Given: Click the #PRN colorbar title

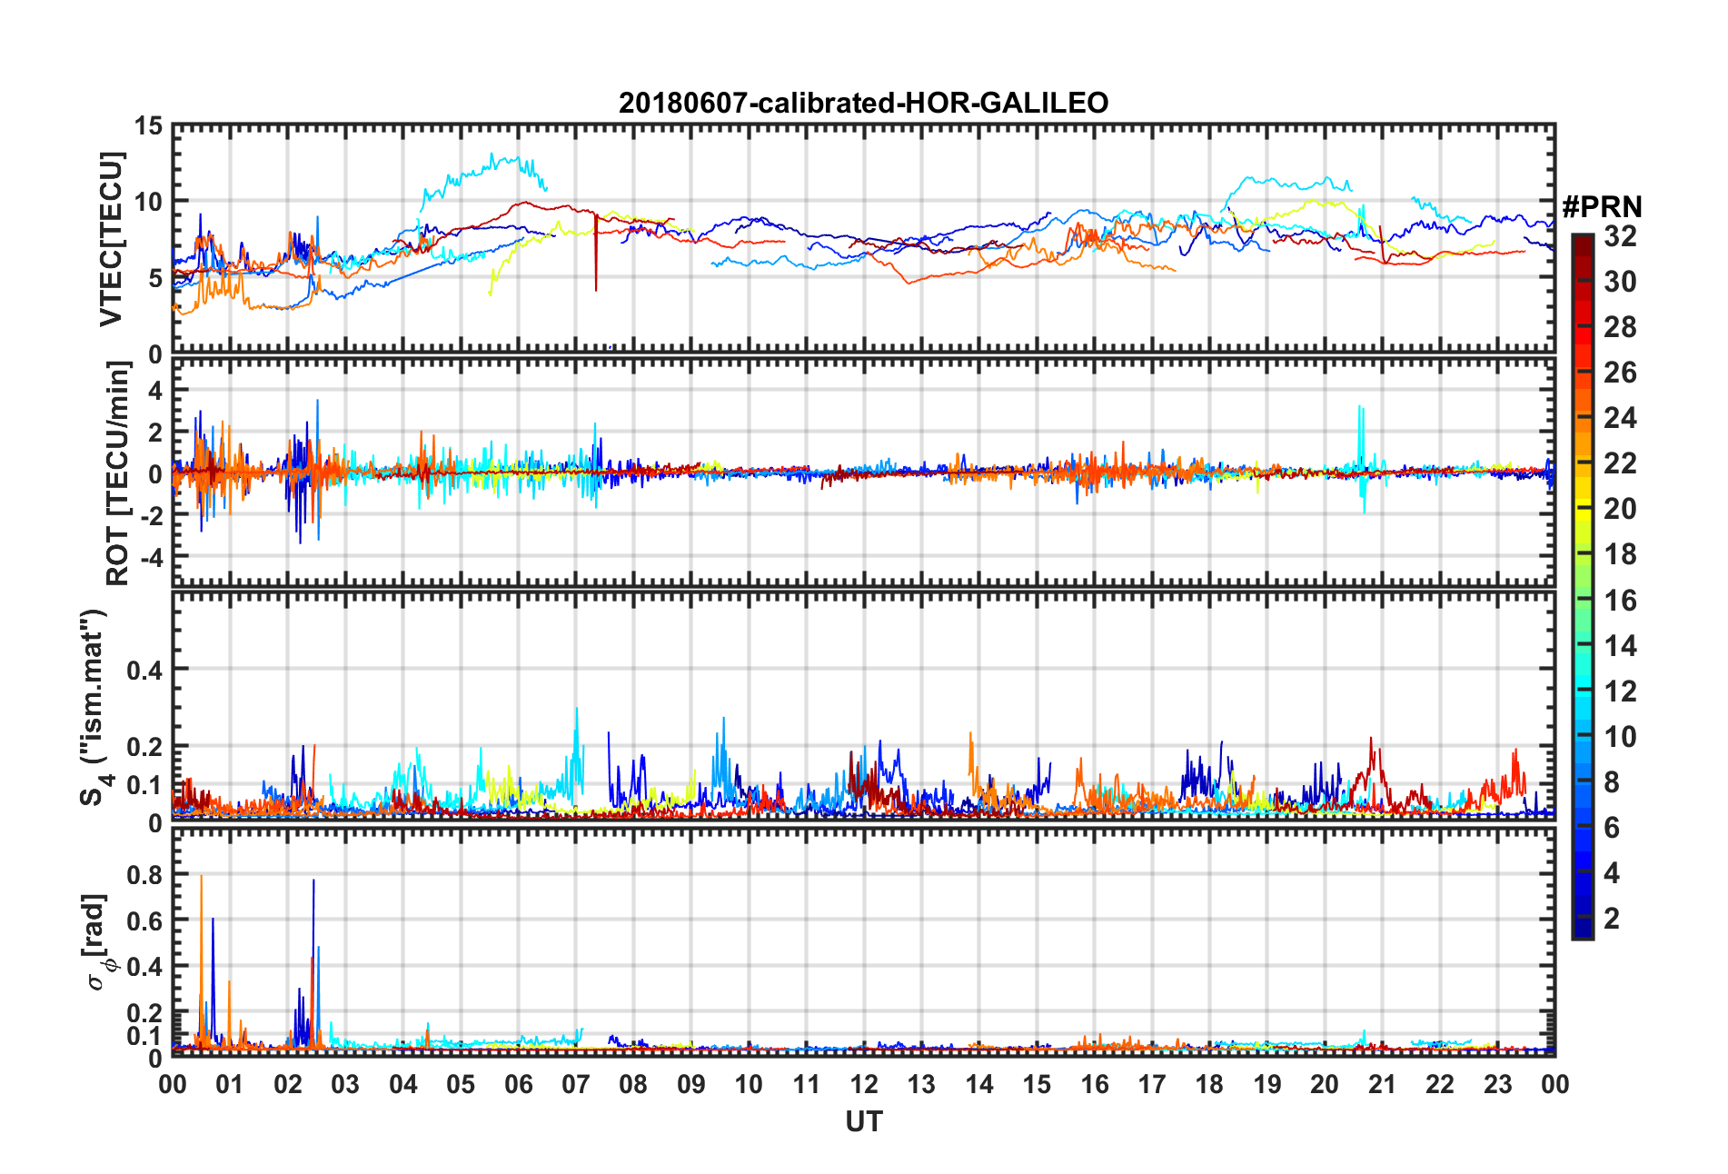Looking at the screenshot, I should click(x=1603, y=207).
